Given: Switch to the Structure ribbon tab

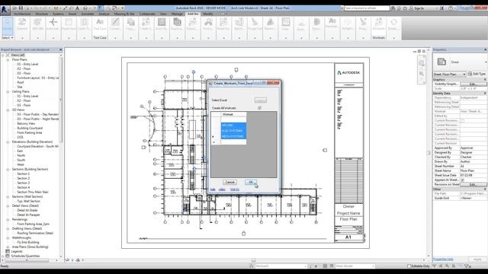Looking at the screenshot, I should tap(41, 14).
